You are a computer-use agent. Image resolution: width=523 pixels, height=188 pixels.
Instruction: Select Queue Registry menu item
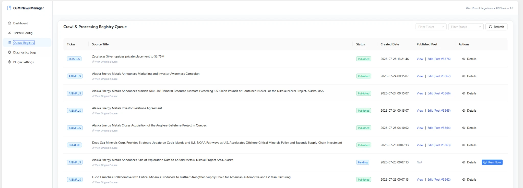coord(27,42)
